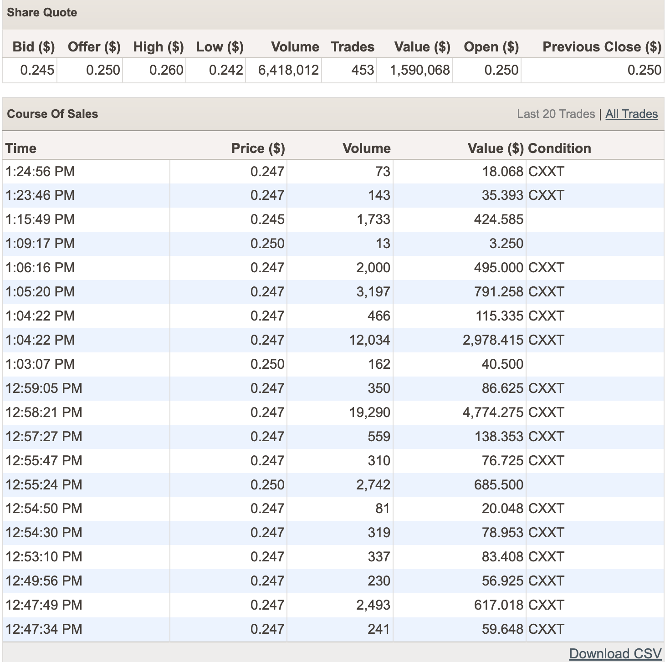This screenshot has height=662, width=665.
Task: Open the All Trades link
Action: pyautogui.click(x=631, y=114)
